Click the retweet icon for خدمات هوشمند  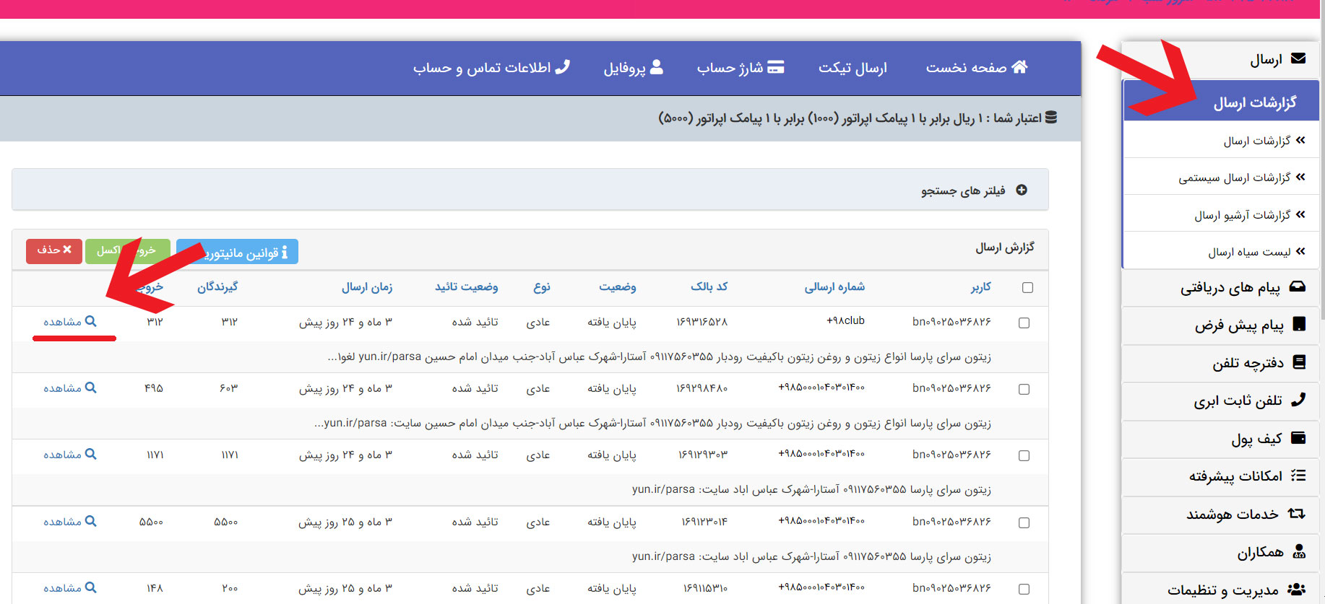pyautogui.click(x=1297, y=513)
